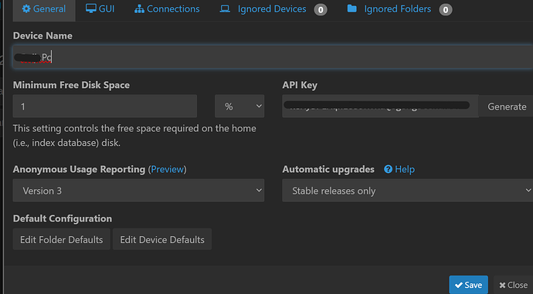This screenshot has width=533, height=294.
Task: Click the Minimum Free Disk Space value field
Action: [x=105, y=106]
